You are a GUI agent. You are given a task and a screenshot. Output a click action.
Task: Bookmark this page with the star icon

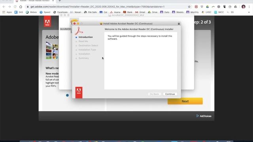pyautogui.click(x=189, y=7)
